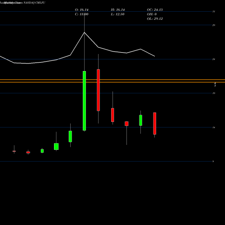Click the 'OC: 24.15' reading
The width and height of the screenshot is (225, 225).
[155, 10]
